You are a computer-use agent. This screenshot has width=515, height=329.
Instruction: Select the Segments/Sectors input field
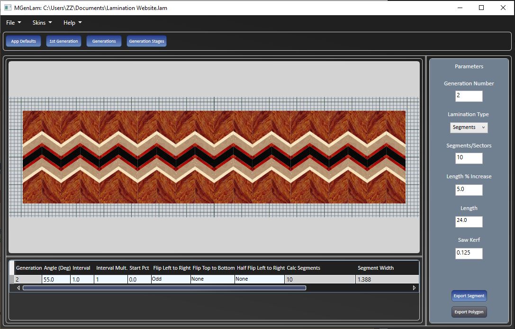469,158
